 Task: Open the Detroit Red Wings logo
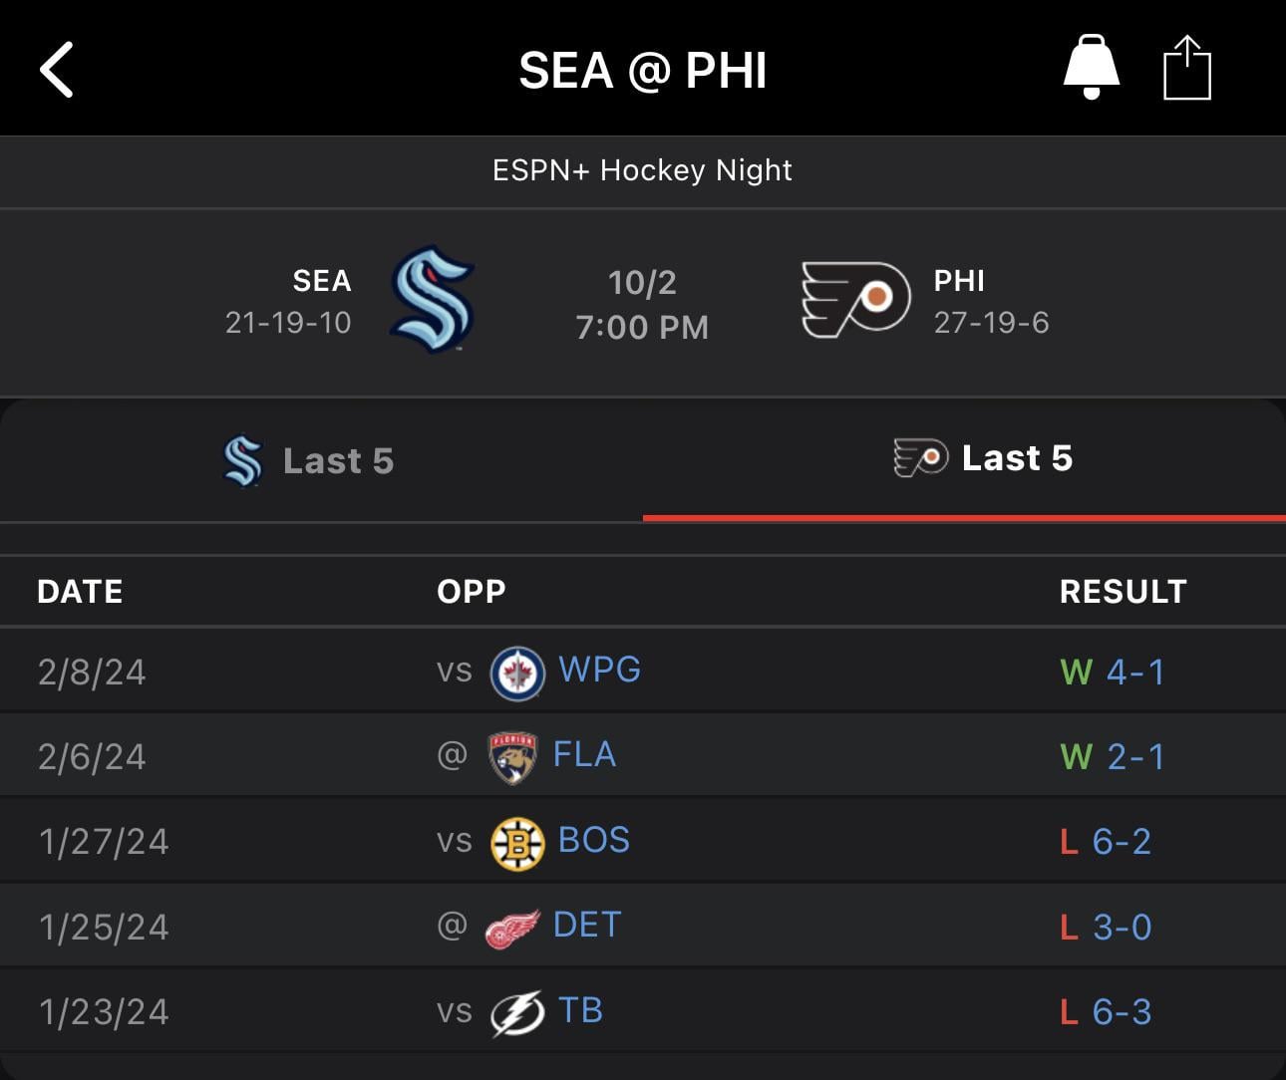click(x=512, y=928)
